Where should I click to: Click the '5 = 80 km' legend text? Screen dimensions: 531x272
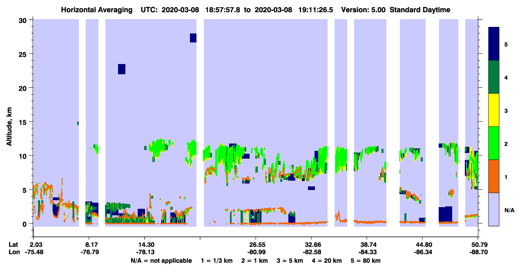366,261
